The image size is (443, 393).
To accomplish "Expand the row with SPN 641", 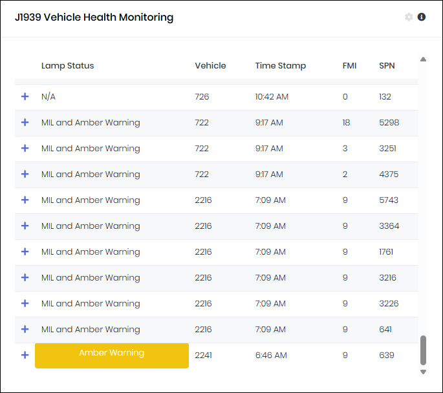I will click(25, 329).
